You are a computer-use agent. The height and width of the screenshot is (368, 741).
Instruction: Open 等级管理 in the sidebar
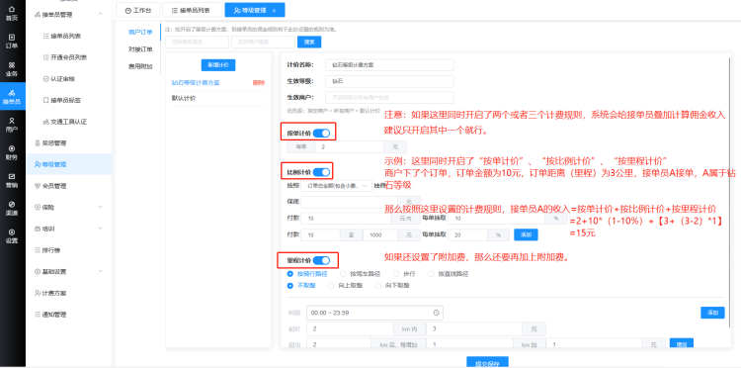[69, 164]
